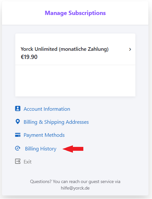Open the Account Information link
The height and width of the screenshot is (199, 152).
click(47, 109)
